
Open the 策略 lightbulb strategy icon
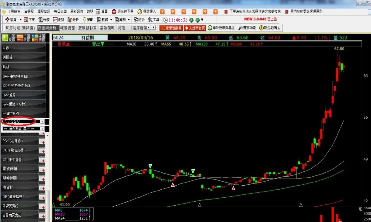(x=88, y=20)
